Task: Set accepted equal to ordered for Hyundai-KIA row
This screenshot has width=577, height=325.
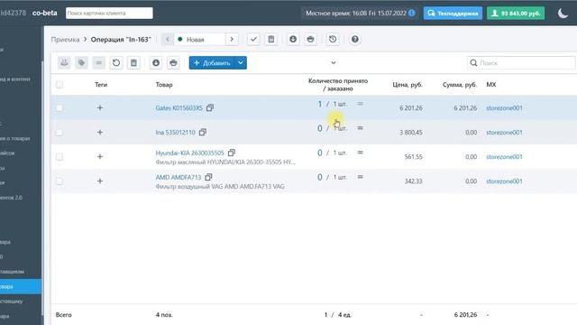Action: click(x=361, y=153)
